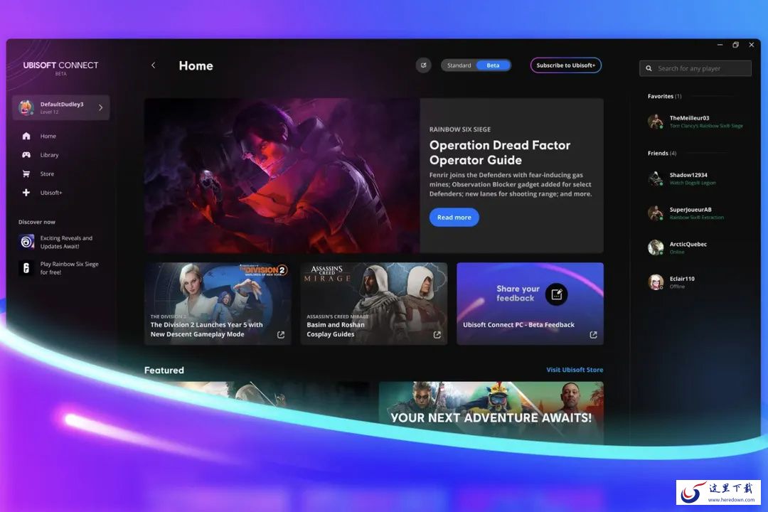Click the search magnifier icon
Image resolution: width=768 pixels, height=512 pixels.
pos(649,68)
